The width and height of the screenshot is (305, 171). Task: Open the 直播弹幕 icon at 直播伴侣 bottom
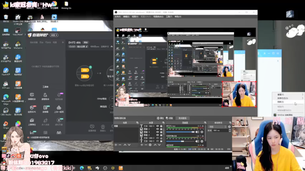92,128
